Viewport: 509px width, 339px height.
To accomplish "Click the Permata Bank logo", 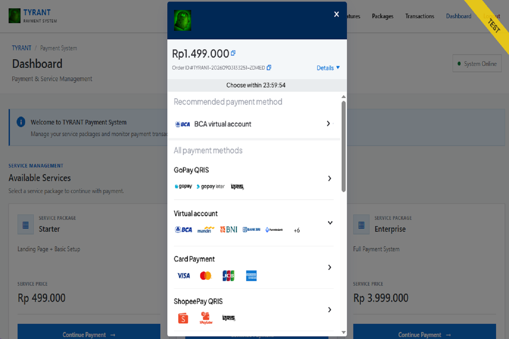I will (x=274, y=230).
